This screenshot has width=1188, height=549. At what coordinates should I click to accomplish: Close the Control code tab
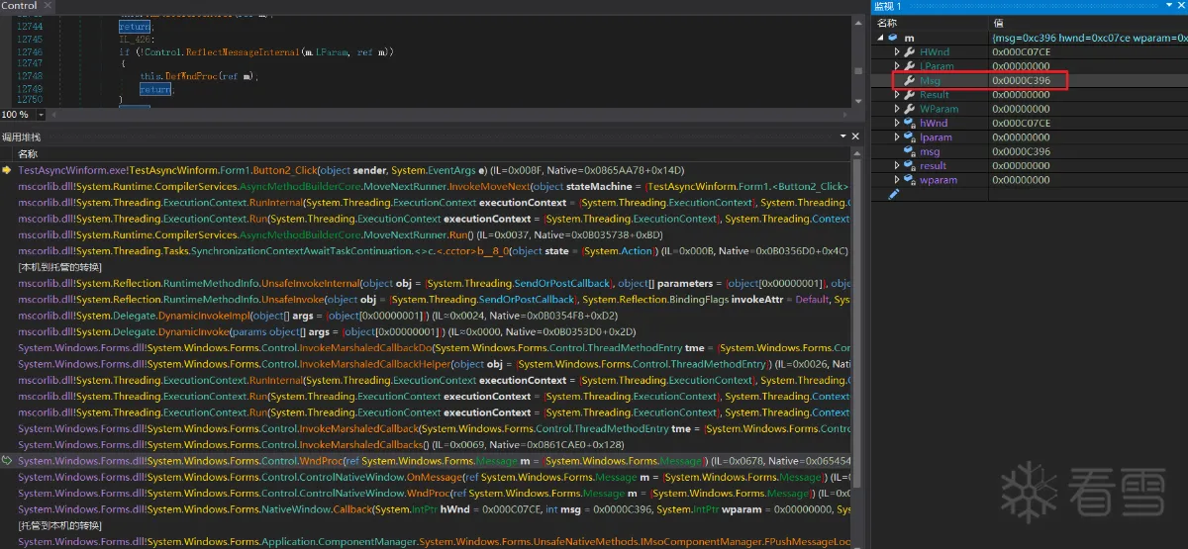[x=47, y=6]
